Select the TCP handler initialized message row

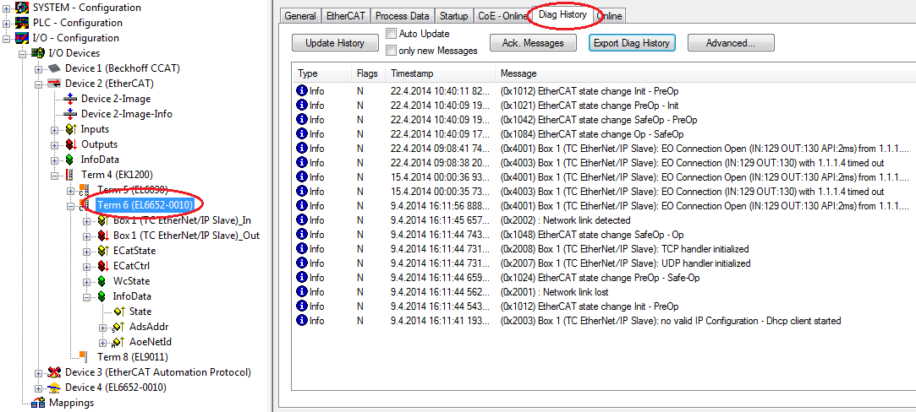click(x=603, y=249)
